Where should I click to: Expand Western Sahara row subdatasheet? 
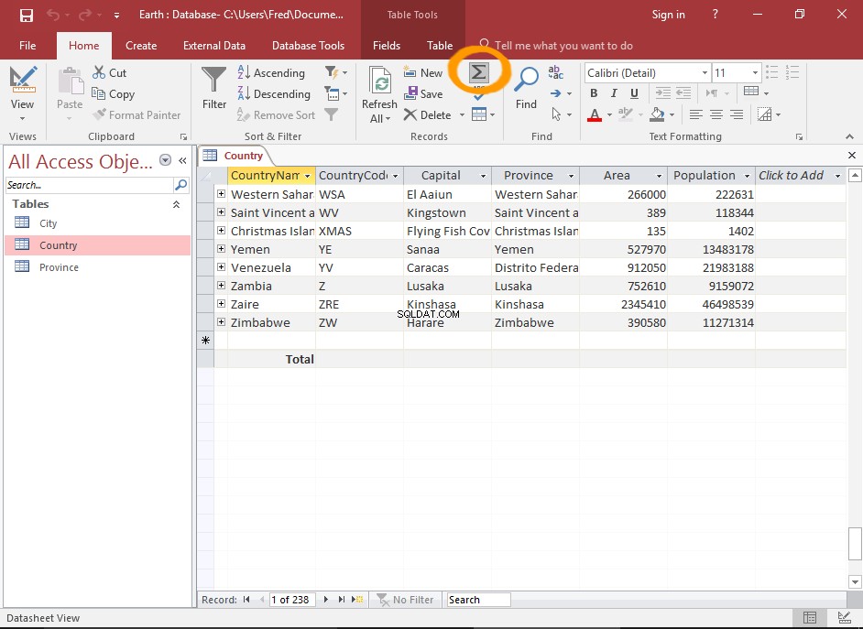(x=222, y=194)
